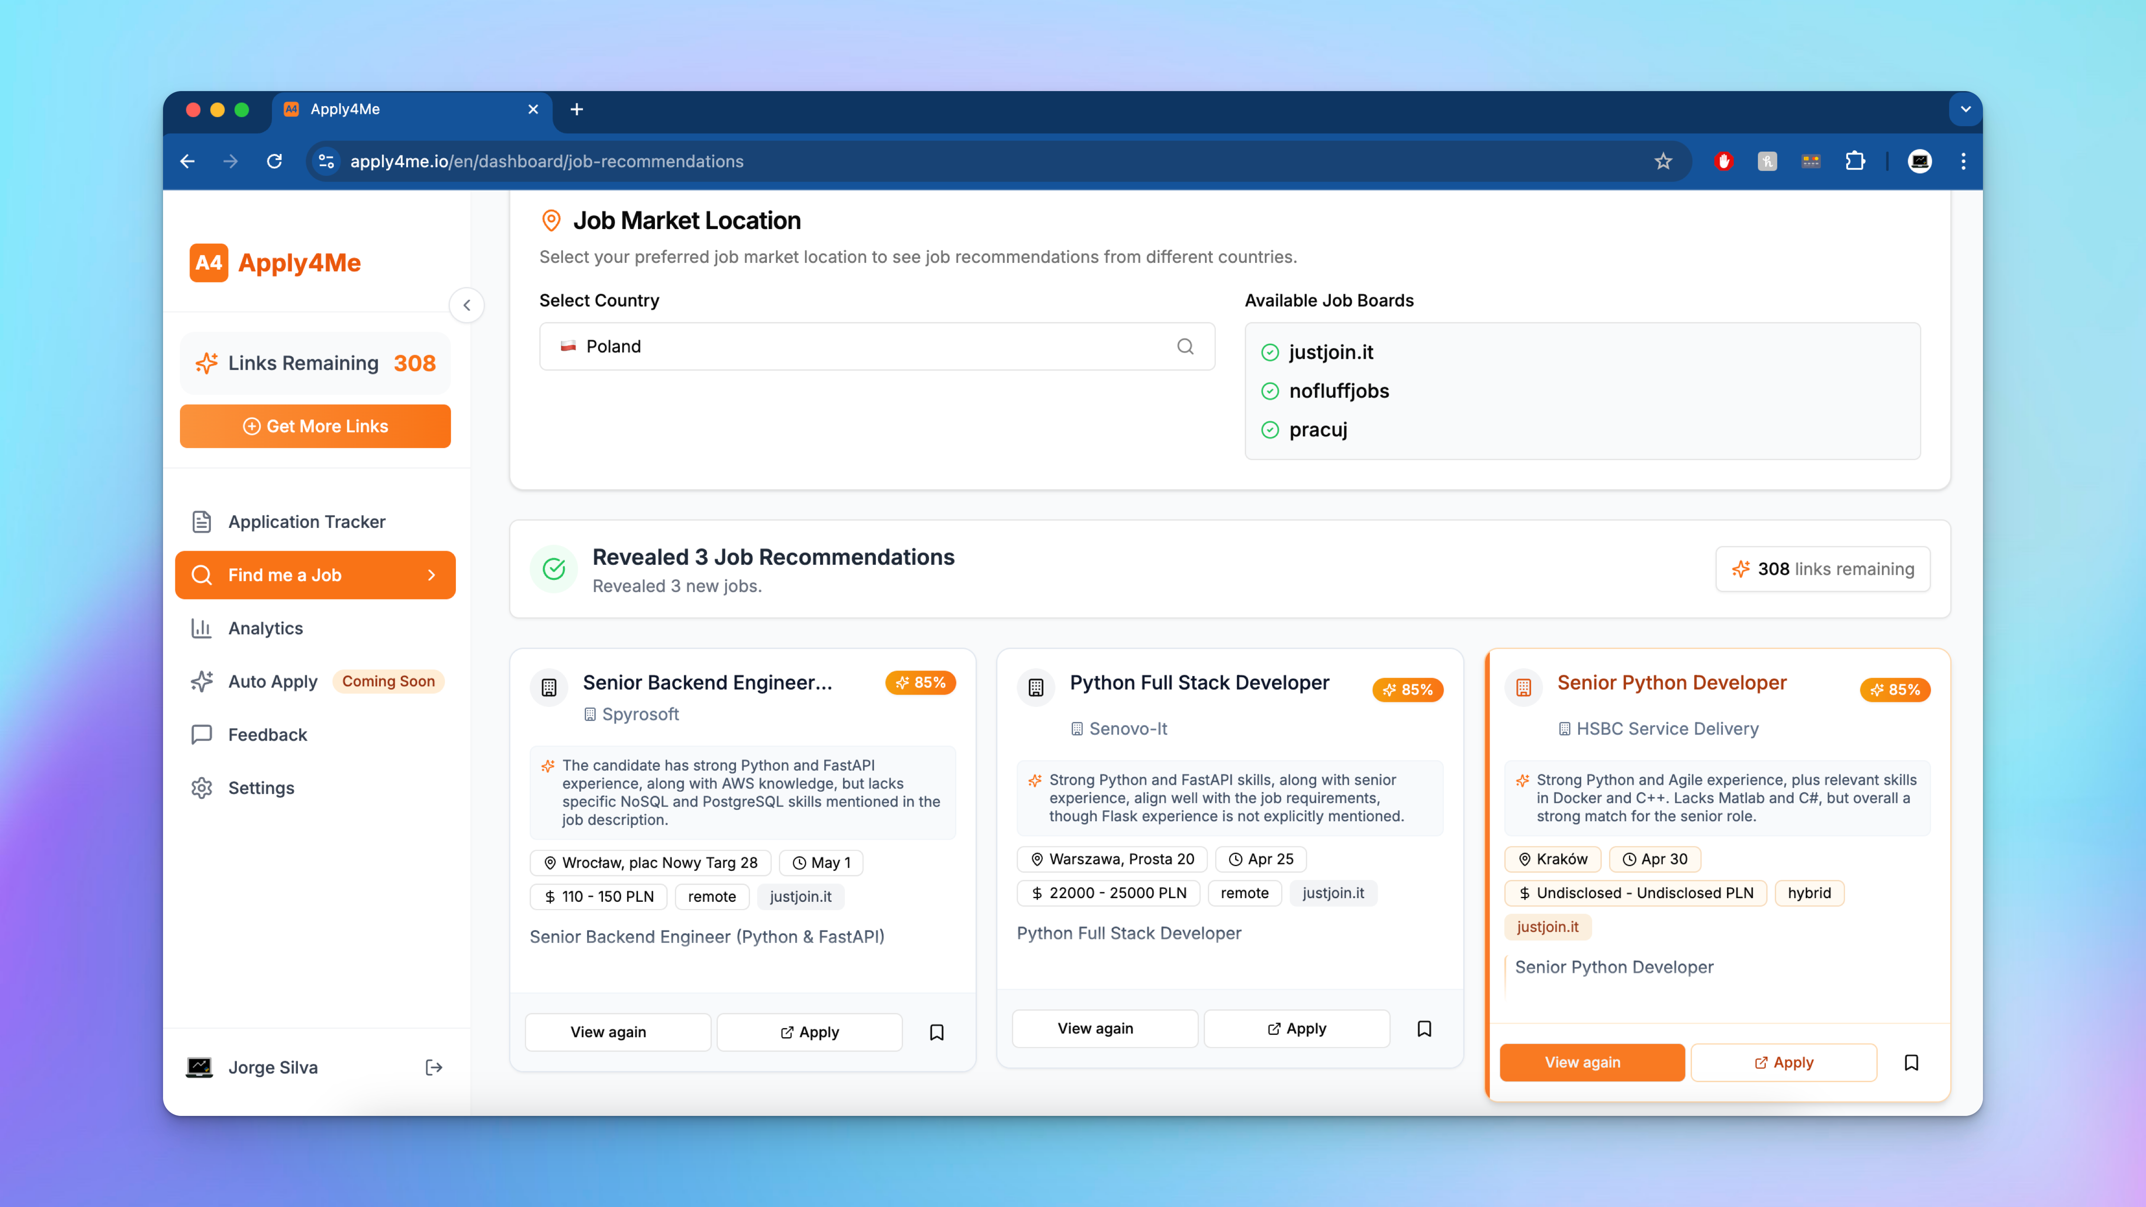Collapse the sidebar with the chevron button
Viewport: 2146px width, 1207px height.
(x=466, y=305)
